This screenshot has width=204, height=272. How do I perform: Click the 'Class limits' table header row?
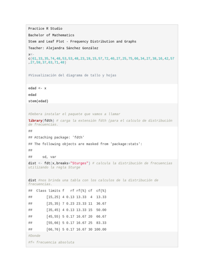point(67,191)
